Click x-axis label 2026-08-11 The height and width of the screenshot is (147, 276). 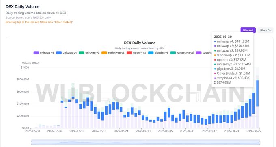[x=187, y=131]
